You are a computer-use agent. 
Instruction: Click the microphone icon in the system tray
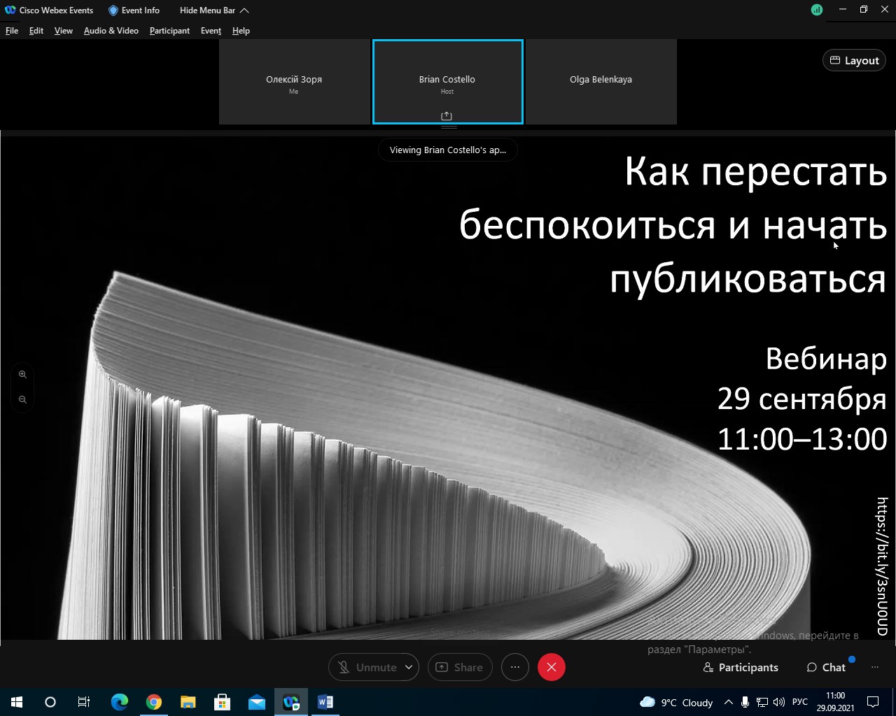[x=745, y=702]
